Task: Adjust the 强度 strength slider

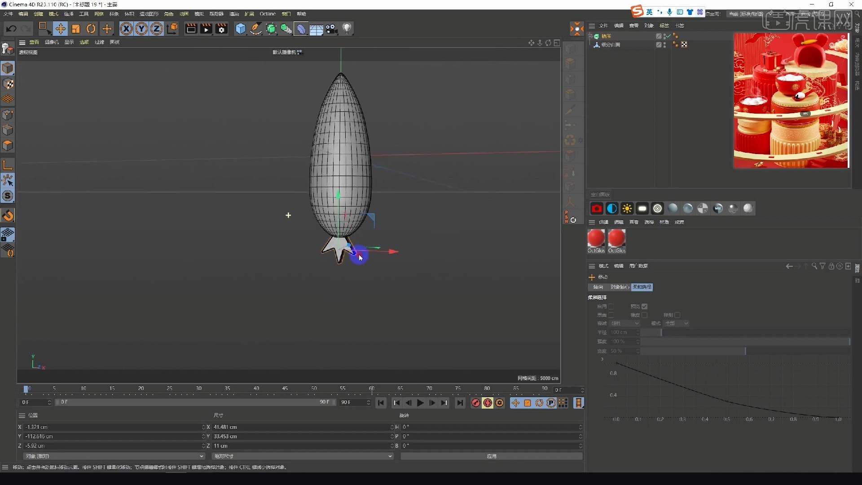Action: coord(745,341)
